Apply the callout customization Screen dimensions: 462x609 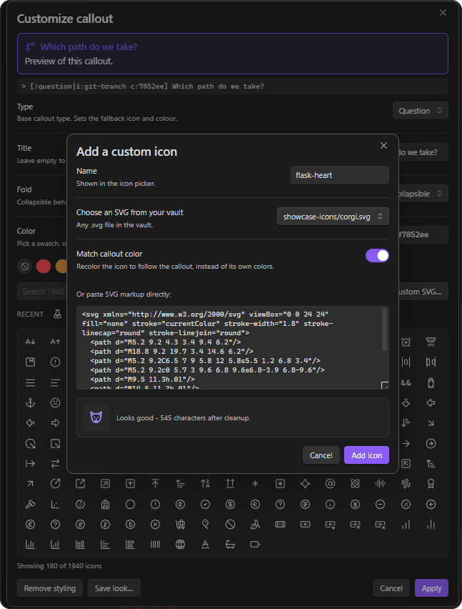431,588
